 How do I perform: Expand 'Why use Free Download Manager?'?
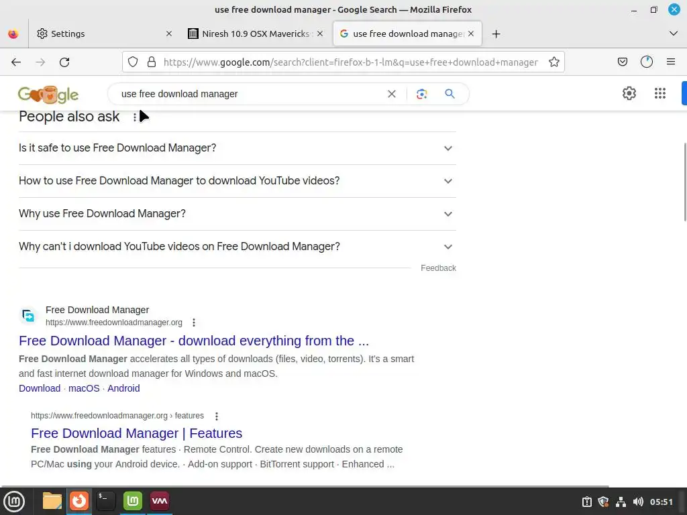237,214
